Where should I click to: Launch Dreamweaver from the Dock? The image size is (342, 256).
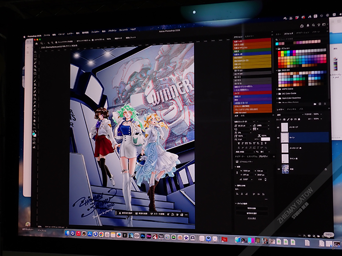[149, 236]
